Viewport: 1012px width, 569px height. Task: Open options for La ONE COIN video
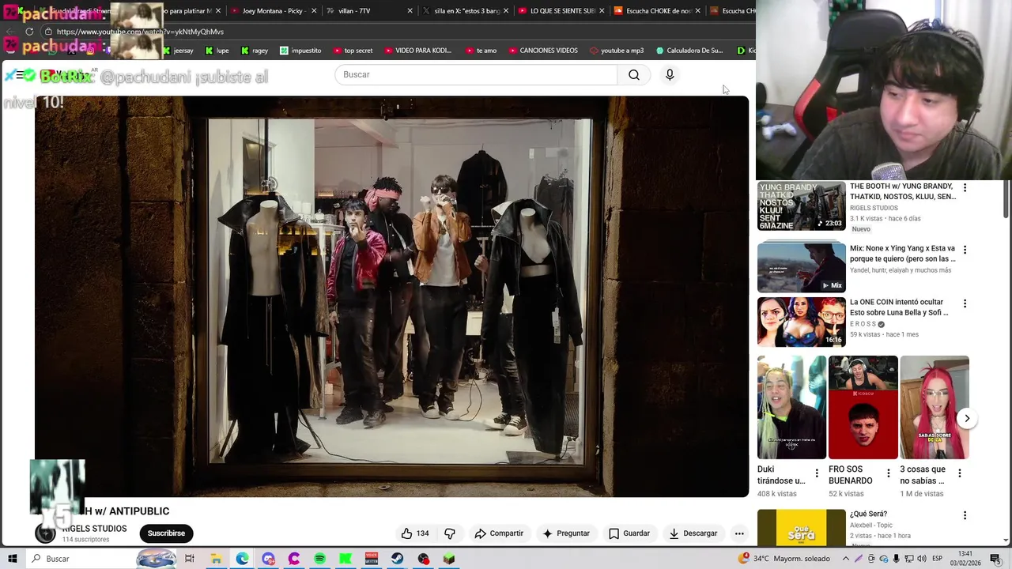[x=965, y=303]
